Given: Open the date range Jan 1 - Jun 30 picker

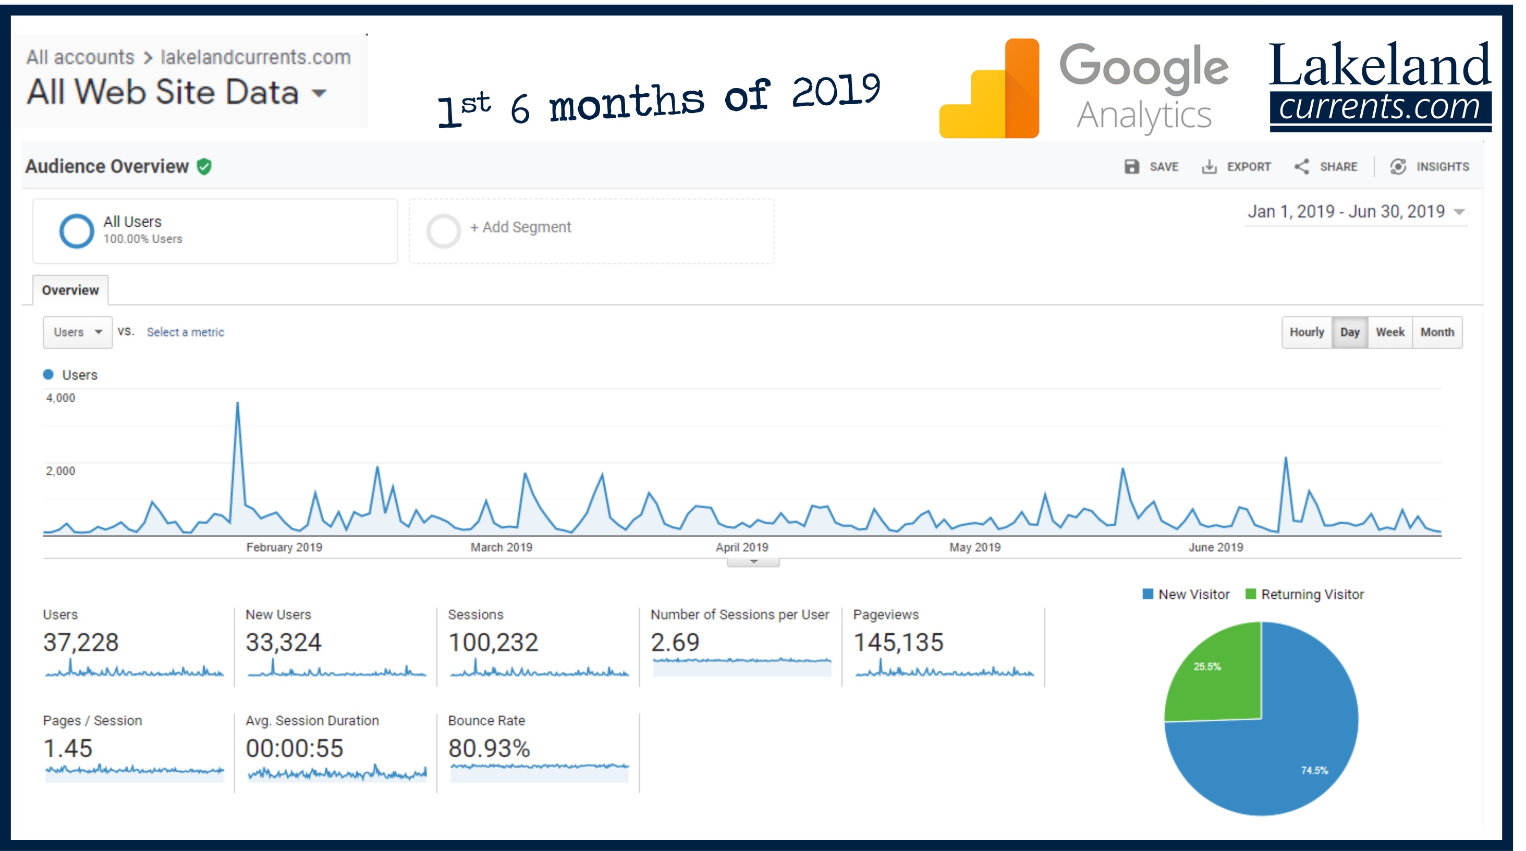Looking at the screenshot, I should tap(1356, 212).
